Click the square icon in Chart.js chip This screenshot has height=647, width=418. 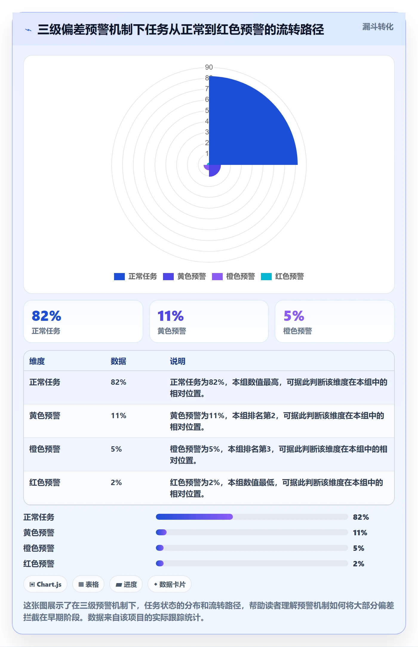[x=32, y=584]
